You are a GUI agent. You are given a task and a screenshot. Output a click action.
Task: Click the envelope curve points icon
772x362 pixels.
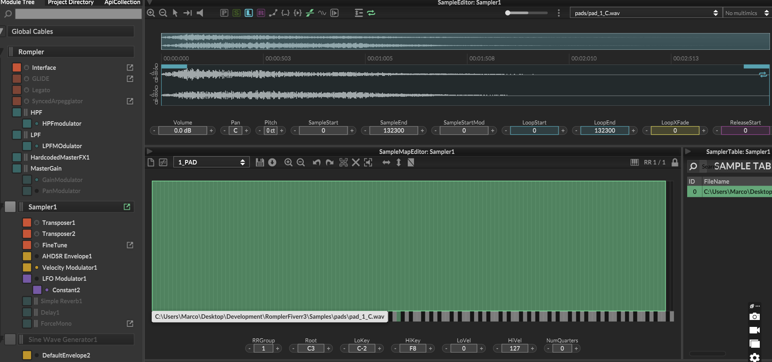[273, 13]
